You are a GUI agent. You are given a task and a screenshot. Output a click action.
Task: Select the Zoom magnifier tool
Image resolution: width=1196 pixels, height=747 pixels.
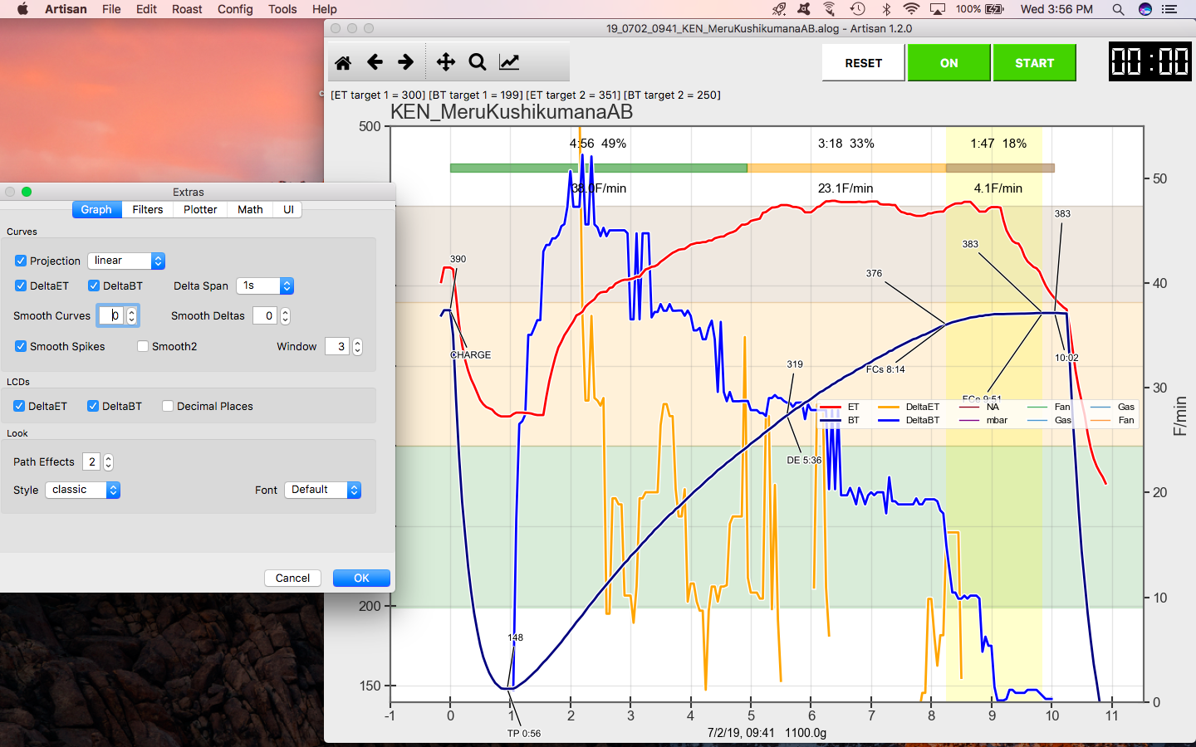pos(477,62)
